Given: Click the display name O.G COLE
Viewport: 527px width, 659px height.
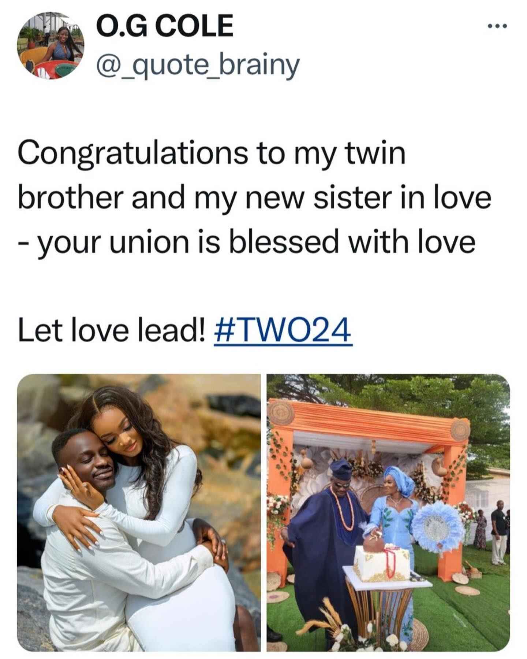Looking at the screenshot, I should point(165,26).
